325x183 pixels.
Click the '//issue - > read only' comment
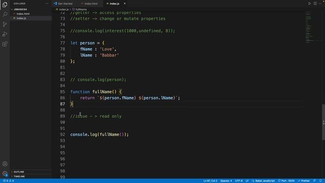pos(96,116)
